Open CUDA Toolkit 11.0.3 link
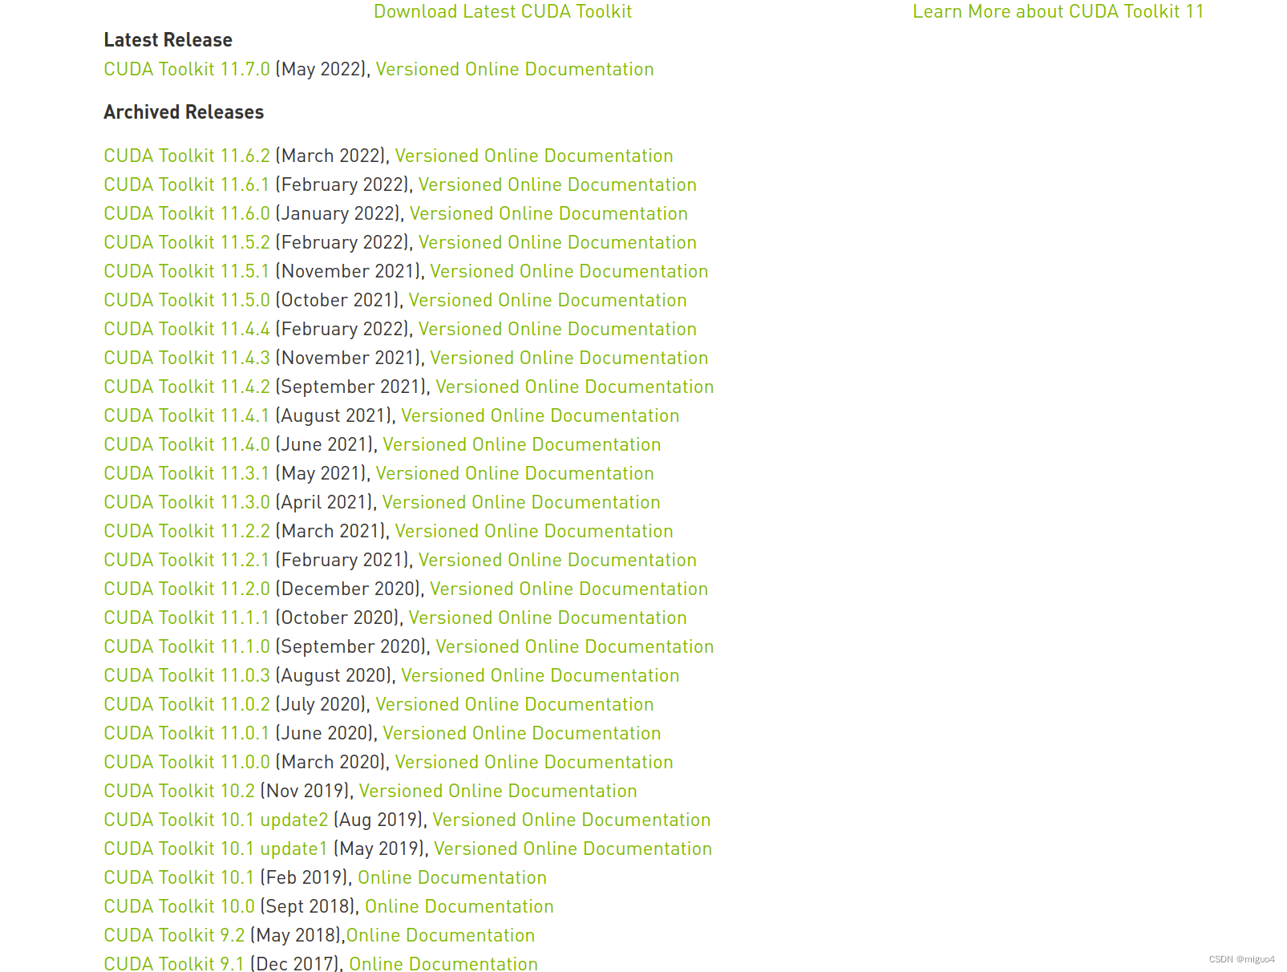The width and height of the screenshot is (1287, 972). coord(187,675)
